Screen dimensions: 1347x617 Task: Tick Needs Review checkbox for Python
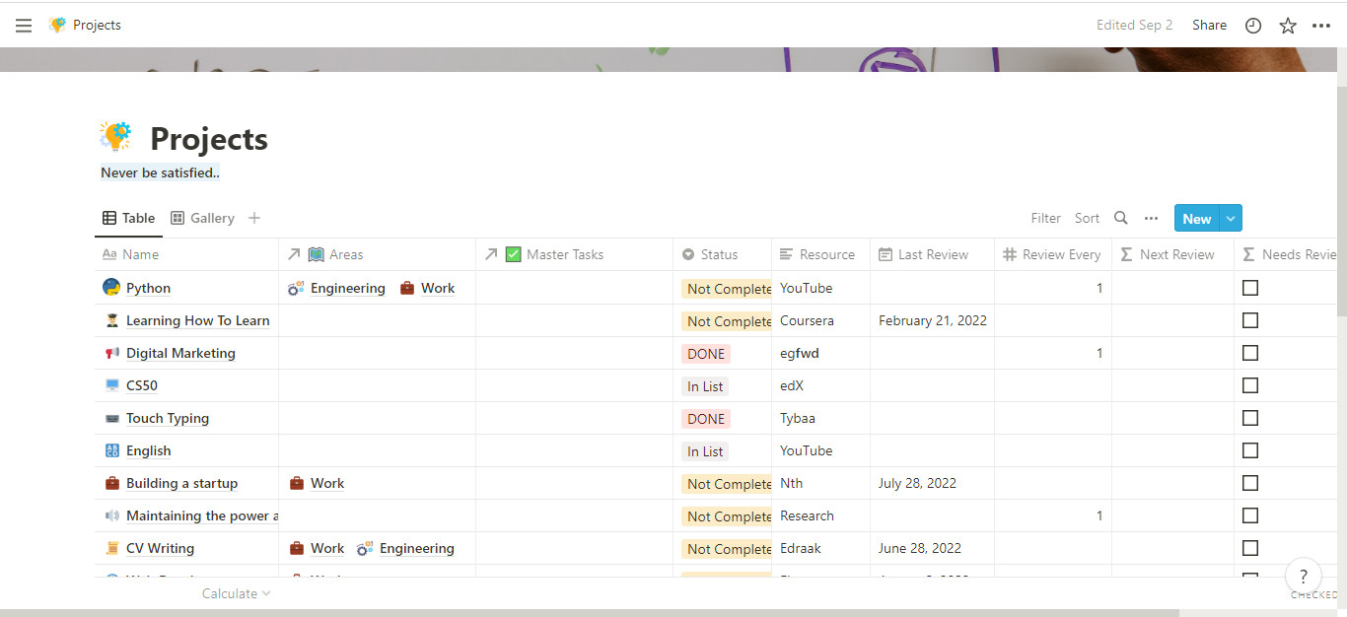click(1250, 288)
